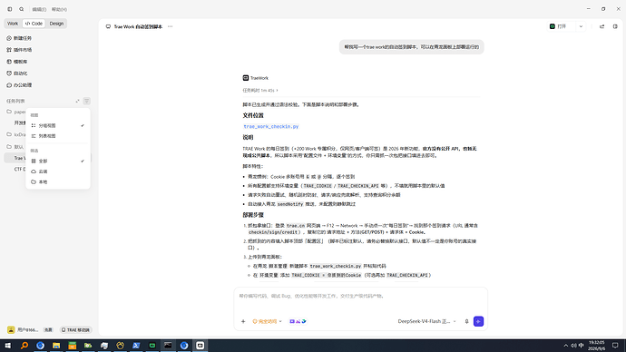Click the taskbar clock showing 19:32

tap(596, 346)
